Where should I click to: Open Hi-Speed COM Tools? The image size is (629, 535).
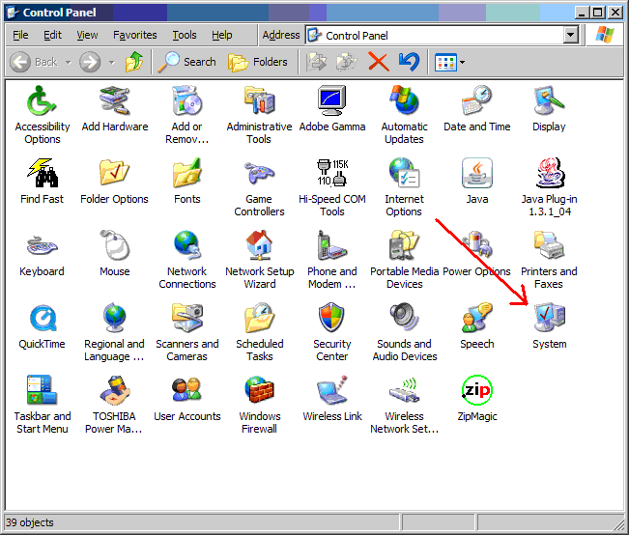point(332,173)
